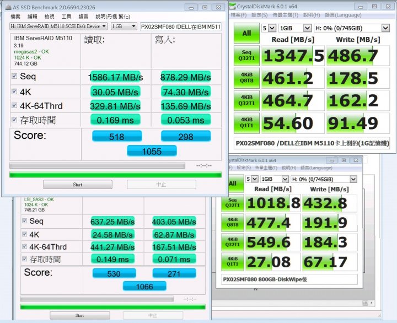Open 設定(S) menu in top CrystalDiskMark
Image resolution: width=397 pixels, height=323 pixels.
click(259, 15)
